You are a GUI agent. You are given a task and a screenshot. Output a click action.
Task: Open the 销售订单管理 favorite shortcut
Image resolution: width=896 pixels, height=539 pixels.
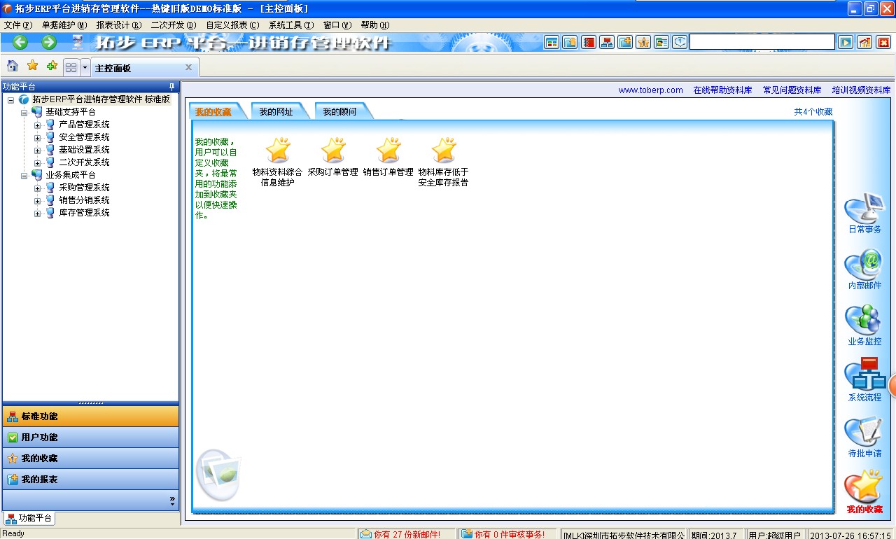[388, 158]
